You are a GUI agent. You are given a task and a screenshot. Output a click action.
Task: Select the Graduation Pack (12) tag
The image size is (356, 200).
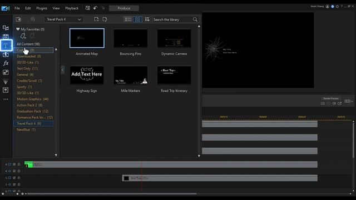32,111
